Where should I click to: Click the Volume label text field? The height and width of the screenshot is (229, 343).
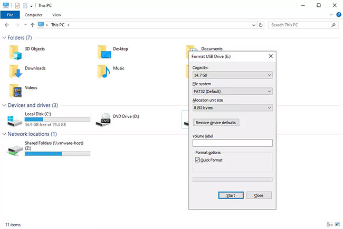232,143
